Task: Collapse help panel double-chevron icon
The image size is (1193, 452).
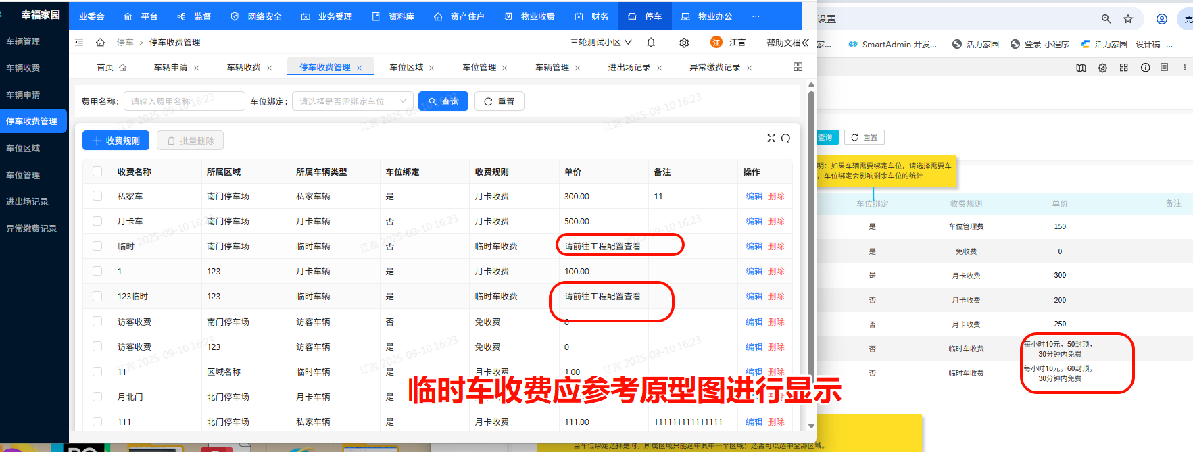Action: (x=805, y=42)
